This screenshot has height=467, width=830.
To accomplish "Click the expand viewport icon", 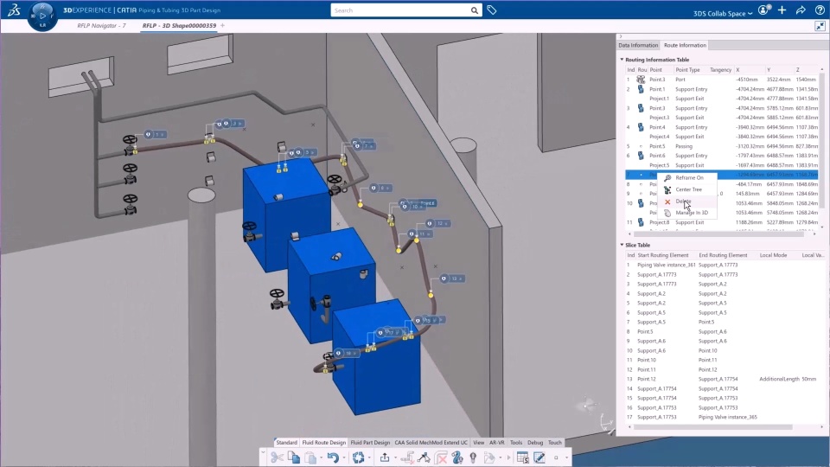I will tap(820, 26).
